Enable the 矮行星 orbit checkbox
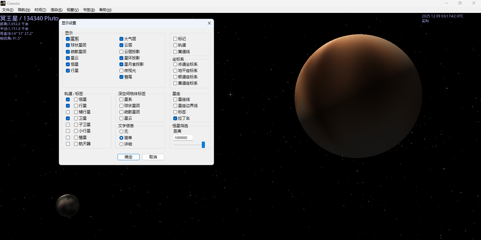The height and width of the screenshot is (240, 481). coord(68,112)
